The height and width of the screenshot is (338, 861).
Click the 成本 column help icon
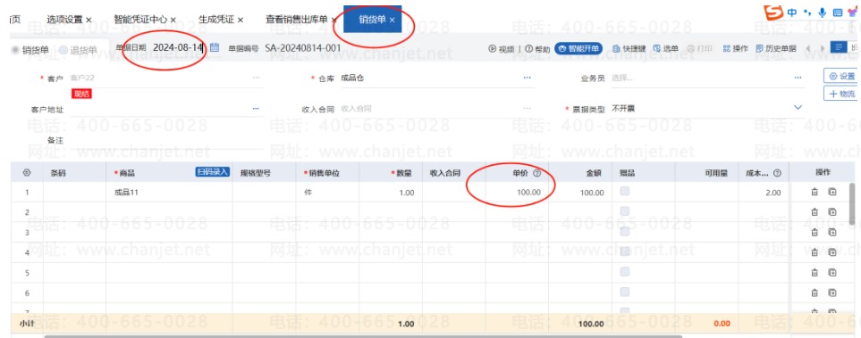777,173
